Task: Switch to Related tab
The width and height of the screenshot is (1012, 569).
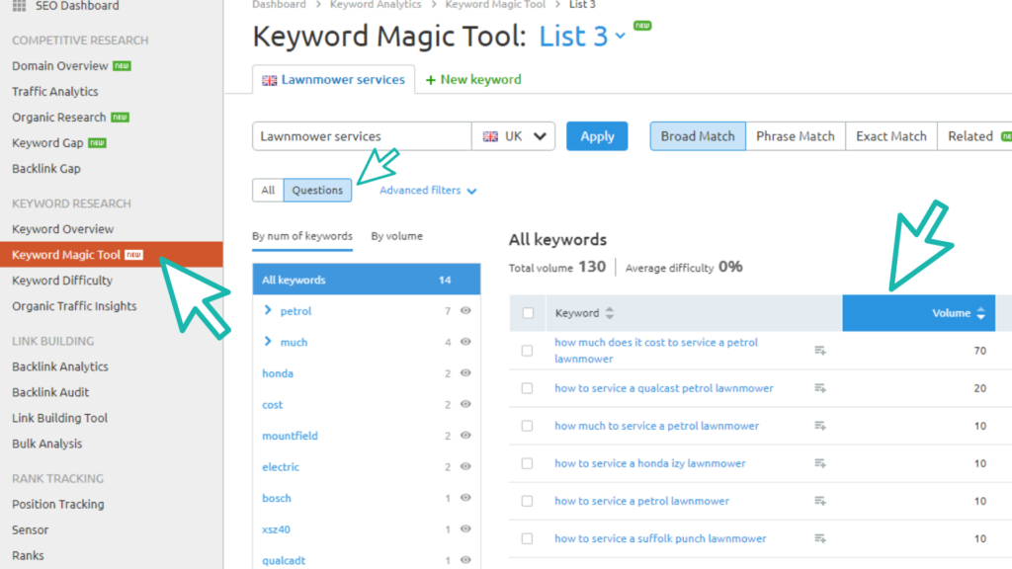Action: pos(974,136)
